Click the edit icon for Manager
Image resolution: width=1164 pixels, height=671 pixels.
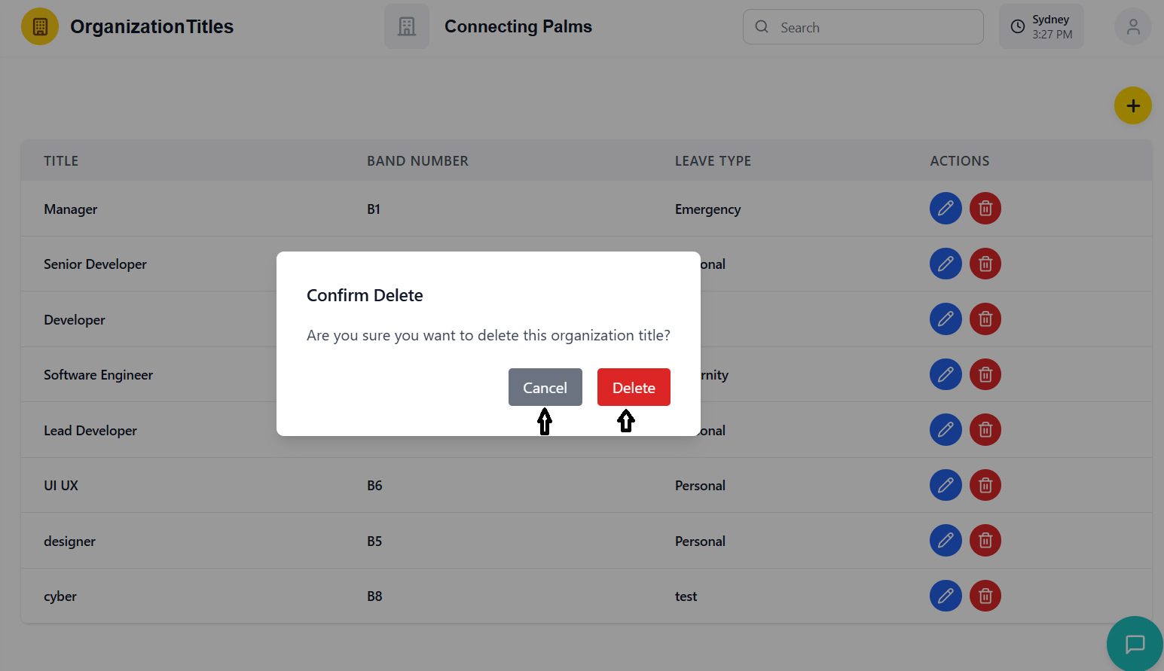946,209
